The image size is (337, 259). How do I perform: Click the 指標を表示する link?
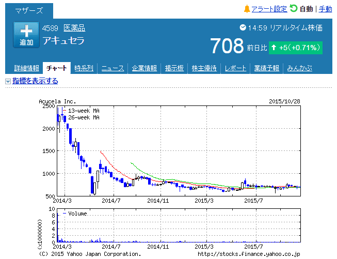[35, 81]
